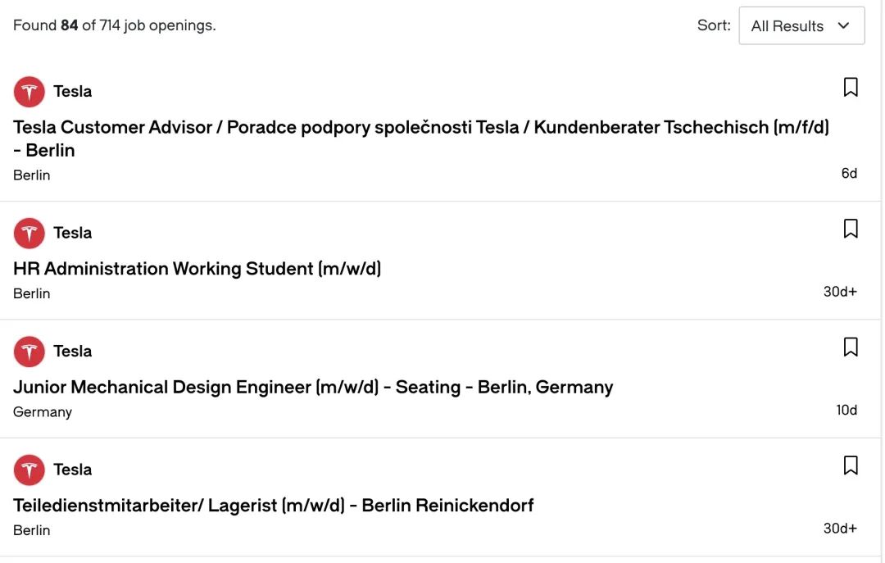Viewport: 885px width, 563px height.
Task: Click Tesla logo on Junior Mechanical Design listing
Action: coord(29,352)
